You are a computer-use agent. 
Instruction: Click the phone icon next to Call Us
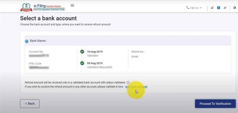tap(188, 7)
